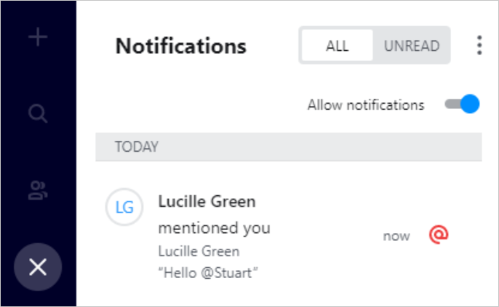Viewport: 499px width, 307px height.
Task: Click the bold Lucille Green sender name
Action: click(x=207, y=202)
